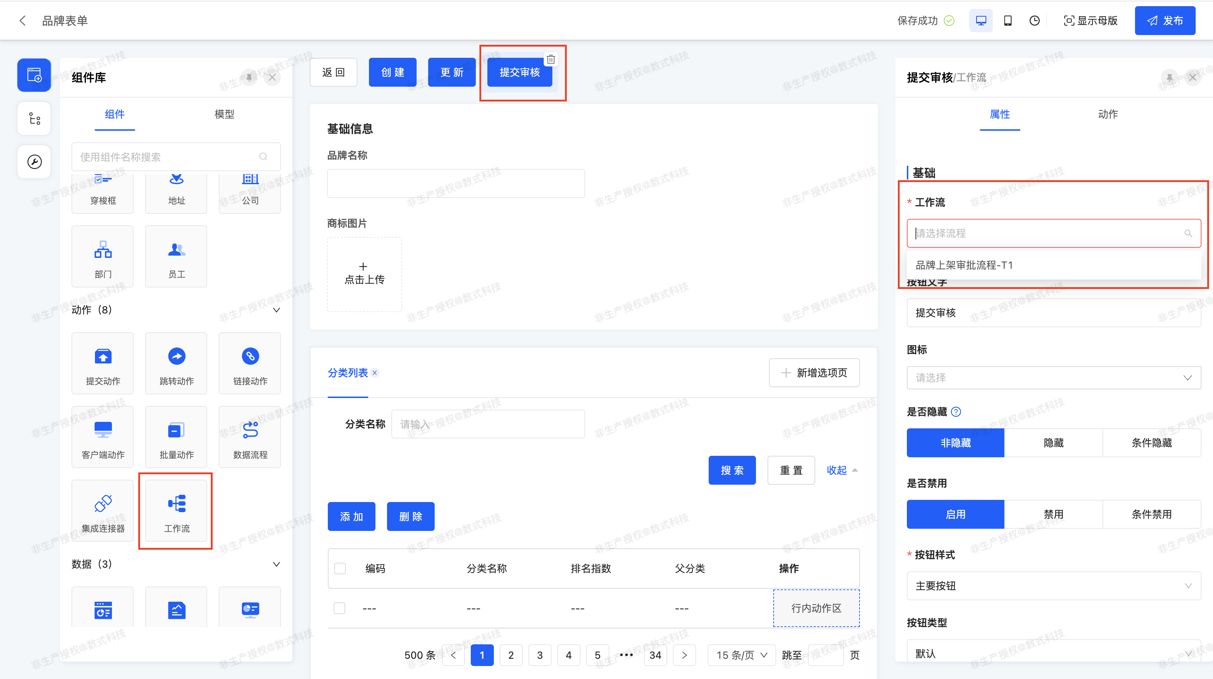Screen dimensions: 1213x679
Task: Select the 员工 component
Action: click(177, 256)
